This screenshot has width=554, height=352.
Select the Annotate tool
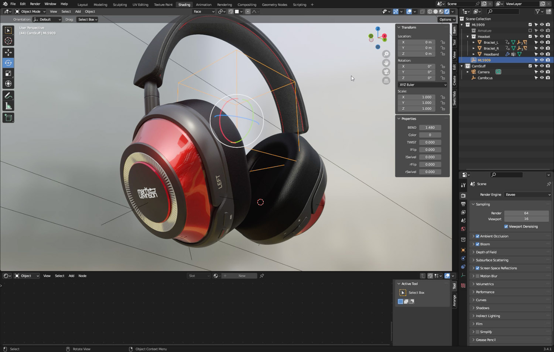tap(8, 96)
